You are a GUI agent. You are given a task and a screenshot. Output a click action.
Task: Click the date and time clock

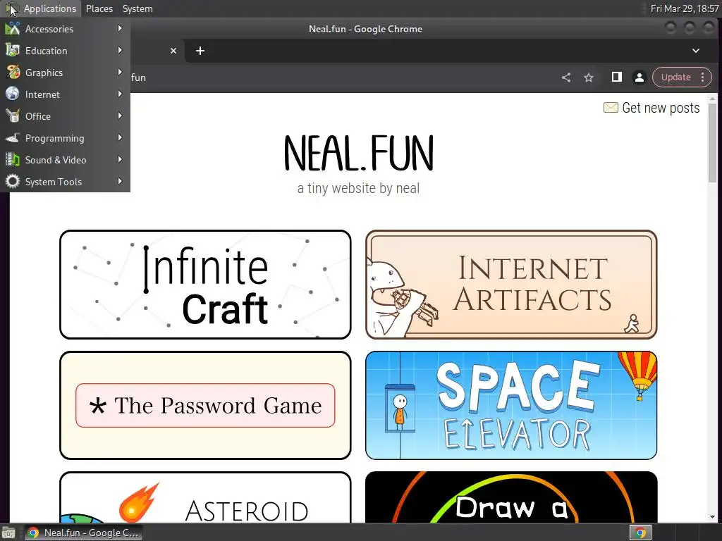pyautogui.click(x=684, y=8)
